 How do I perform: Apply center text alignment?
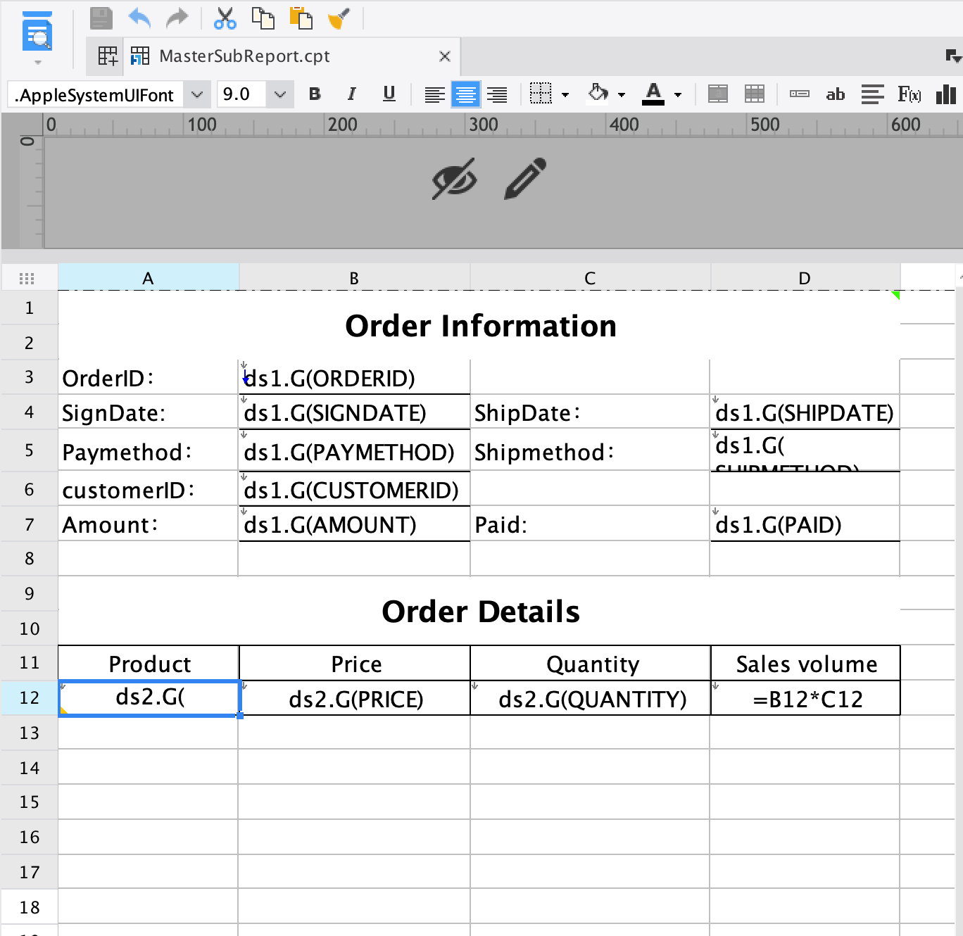(466, 94)
